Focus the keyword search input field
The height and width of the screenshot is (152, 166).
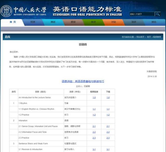point(142,14)
